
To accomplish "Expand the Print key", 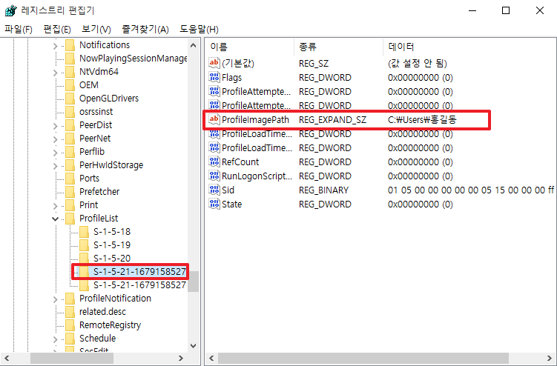I will click(x=55, y=206).
